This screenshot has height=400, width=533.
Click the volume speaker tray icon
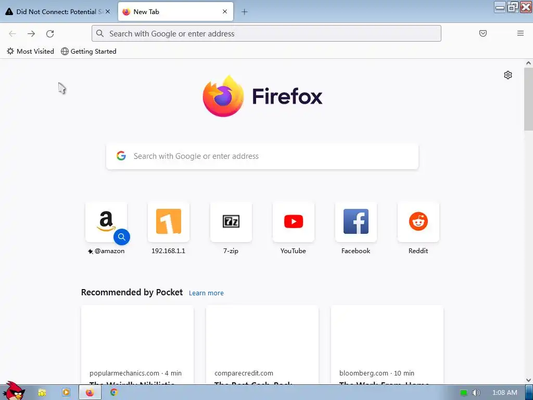[476, 393]
